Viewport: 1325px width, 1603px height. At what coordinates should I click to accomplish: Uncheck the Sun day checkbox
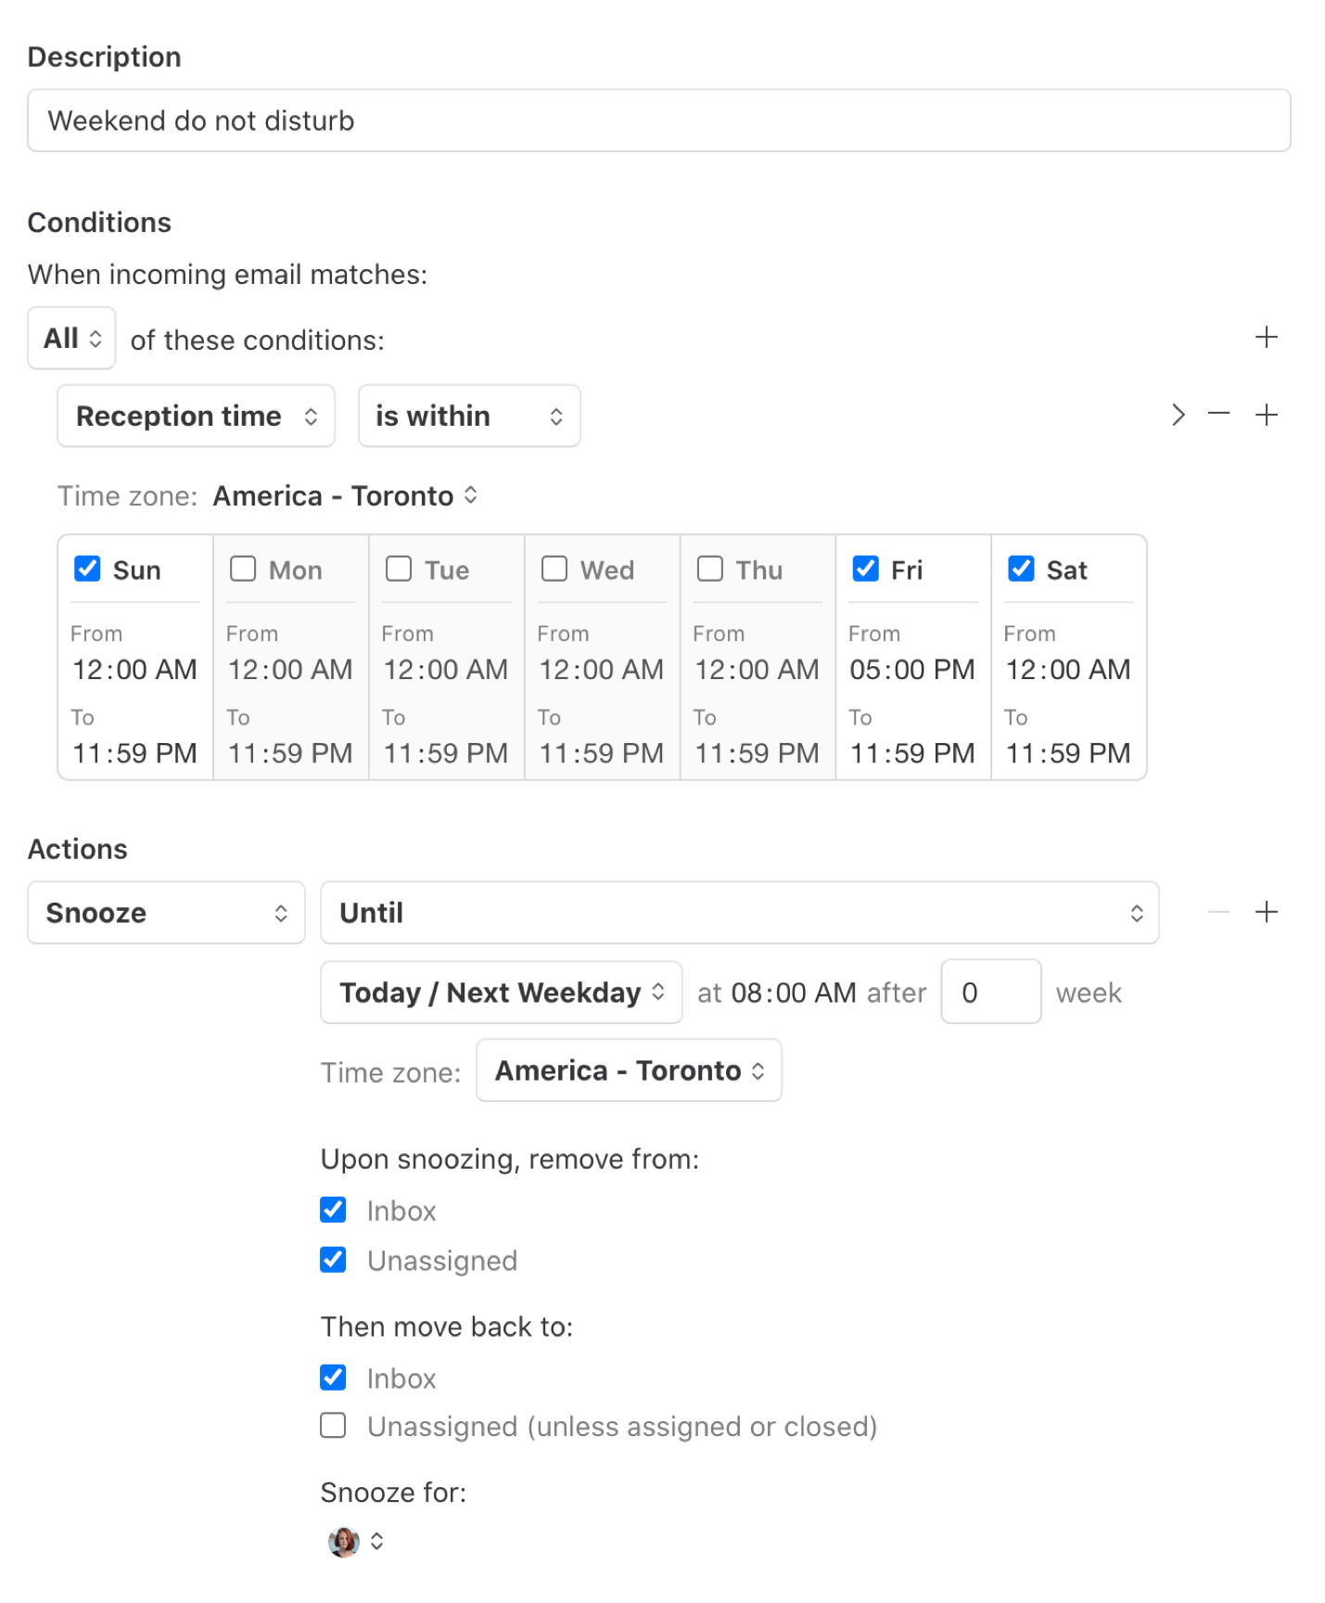(x=88, y=569)
